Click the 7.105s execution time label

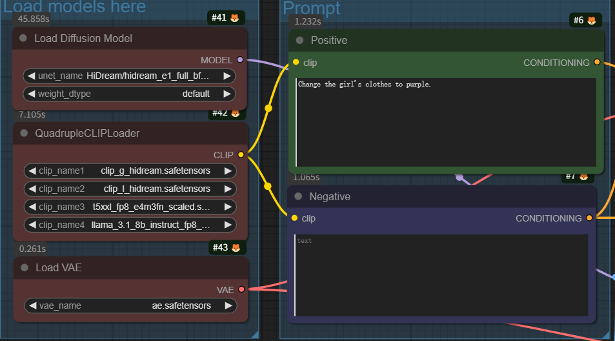click(x=32, y=114)
